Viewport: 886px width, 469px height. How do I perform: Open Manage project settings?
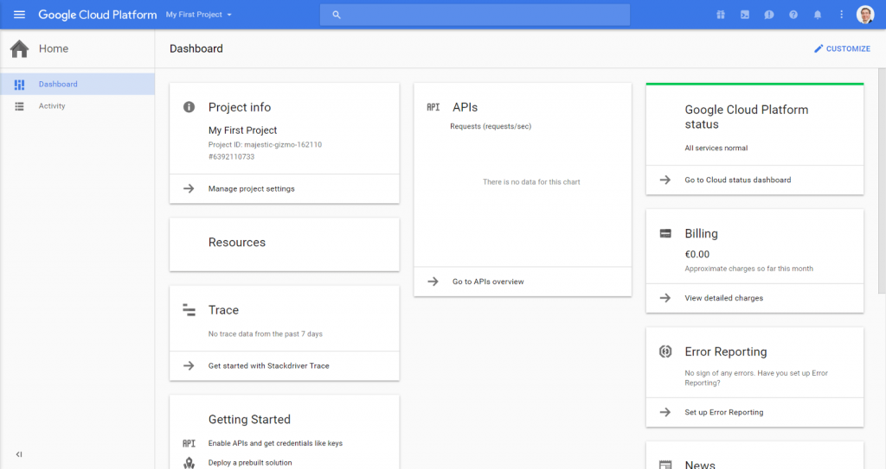pyautogui.click(x=252, y=189)
